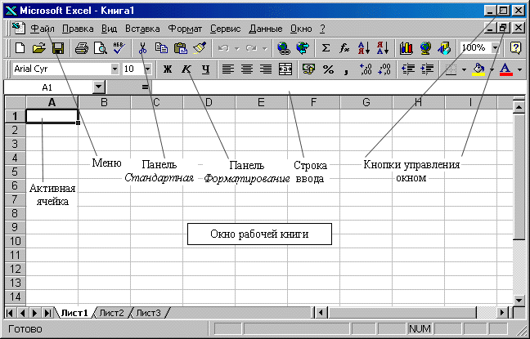Click the AutoSum sigma icon

click(x=326, y=48)
